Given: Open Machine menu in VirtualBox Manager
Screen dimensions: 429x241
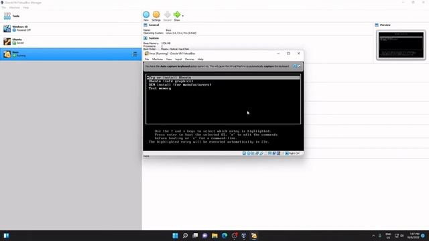Looking at the screenshot, I should click(x=15, y=7).
